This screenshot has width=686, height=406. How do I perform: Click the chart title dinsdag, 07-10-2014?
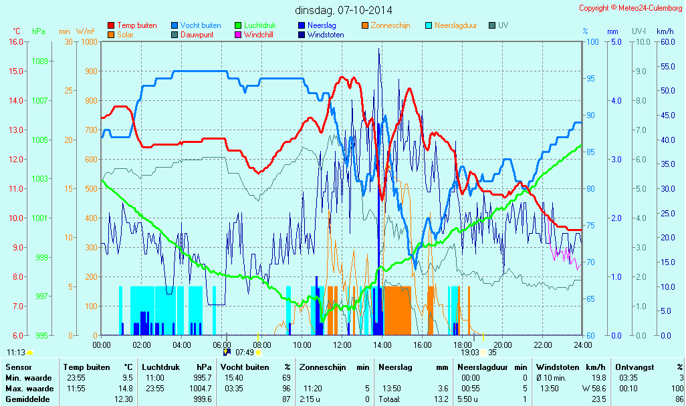344,10
